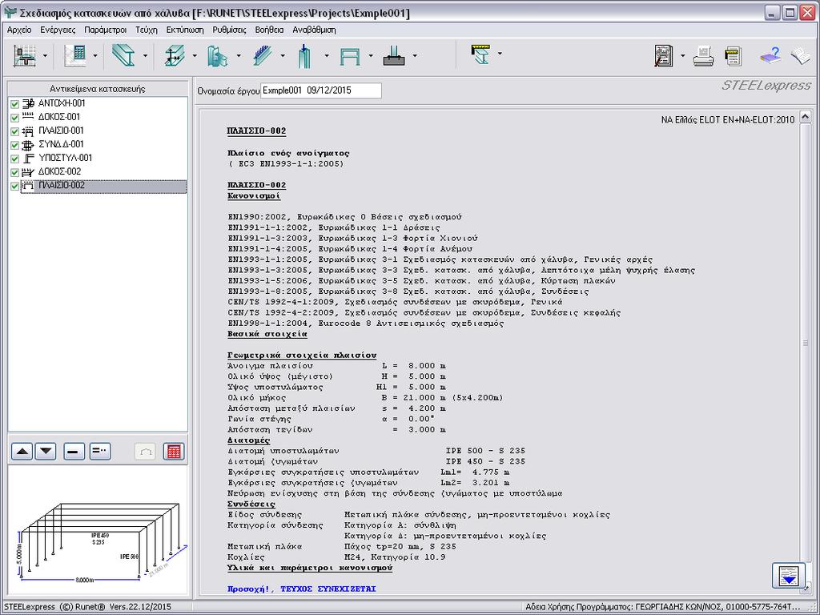Expand dropdown next to beam axes icon

(195, 55)
